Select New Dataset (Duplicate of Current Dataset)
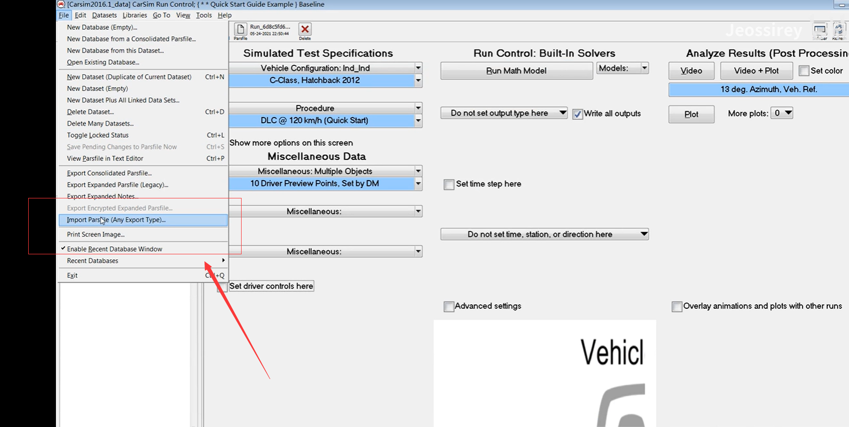This screenshot has width=849, height=427. tap(144, 77)
